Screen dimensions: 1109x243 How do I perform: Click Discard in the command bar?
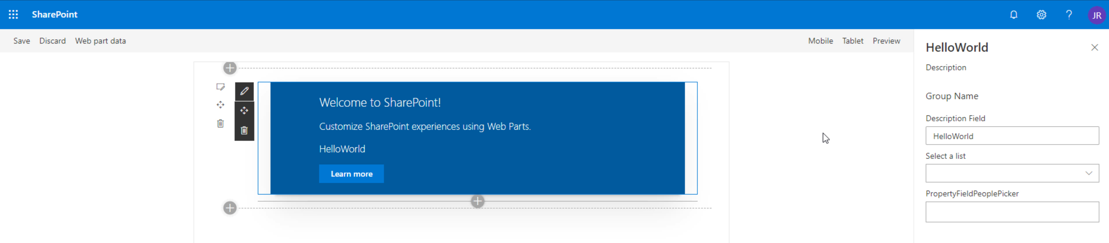[x=52, y=41]
